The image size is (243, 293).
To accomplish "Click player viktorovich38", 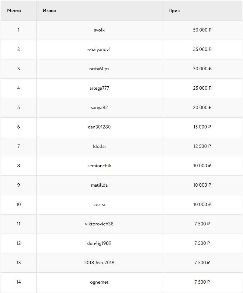I will click(99, 224).
